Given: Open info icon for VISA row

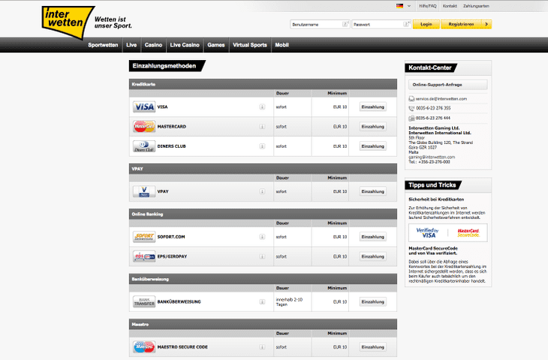Looking at the screenshot, I should (262, 106).
